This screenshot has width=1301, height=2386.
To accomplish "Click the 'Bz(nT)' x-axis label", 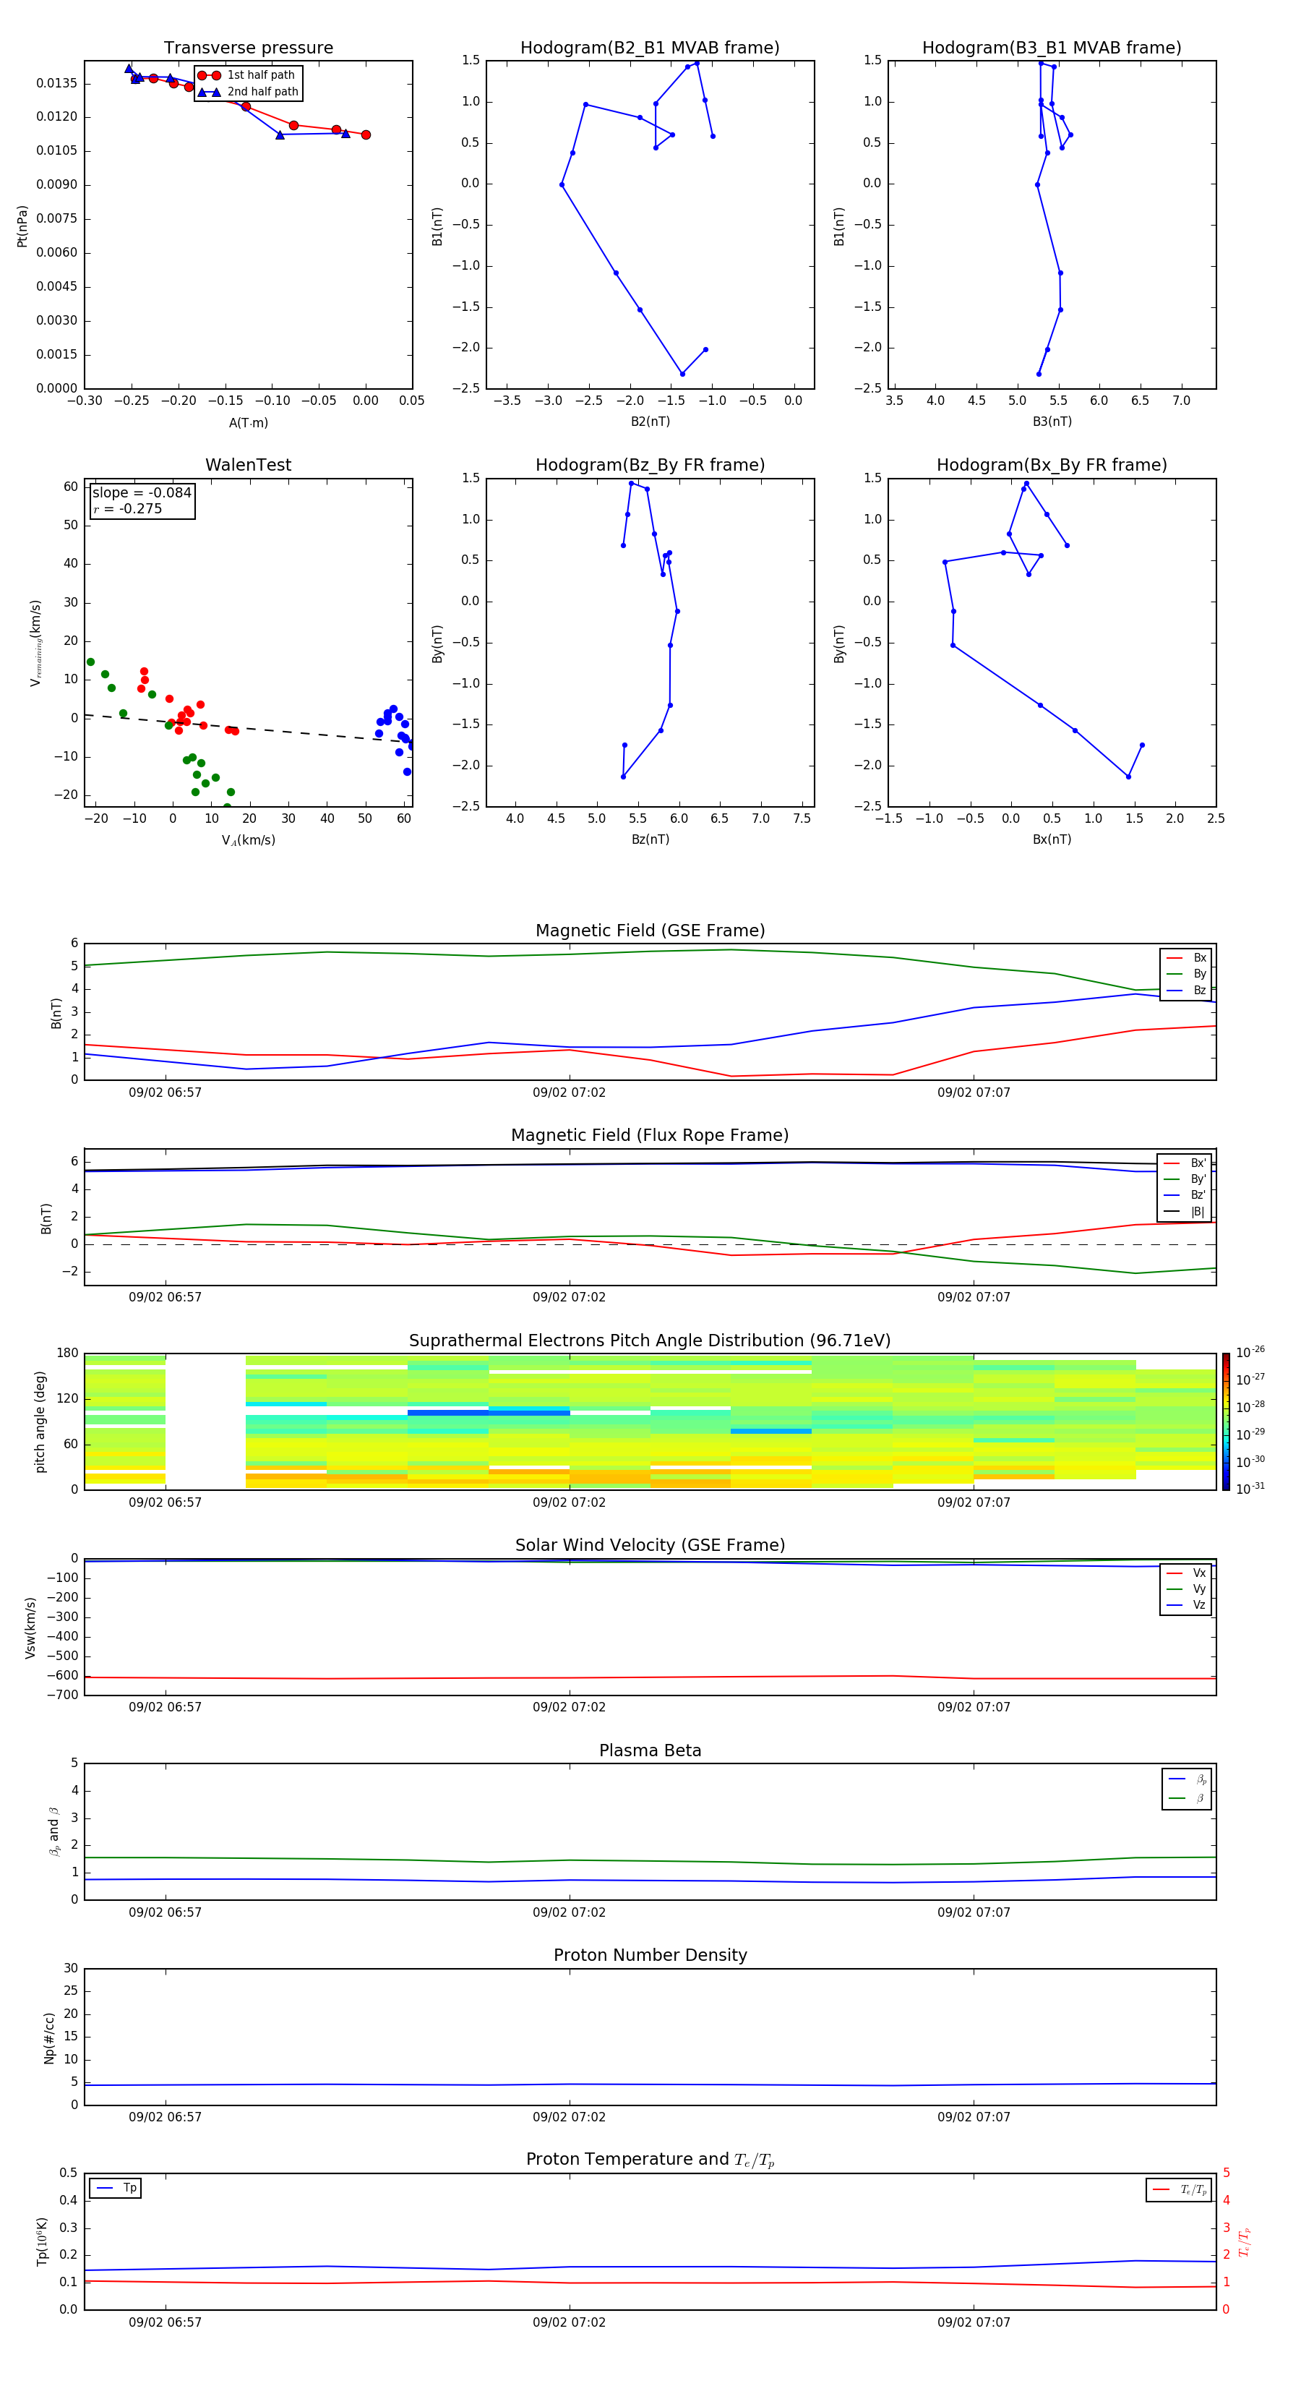I will pyautogui.click(x=650, y=839).
